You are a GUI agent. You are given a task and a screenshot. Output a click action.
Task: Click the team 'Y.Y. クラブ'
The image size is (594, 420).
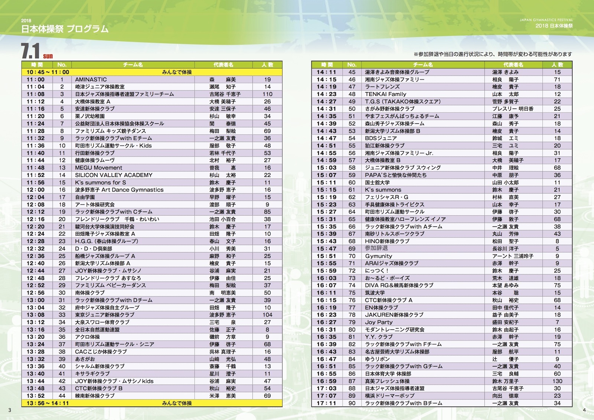tap(379, 337)
